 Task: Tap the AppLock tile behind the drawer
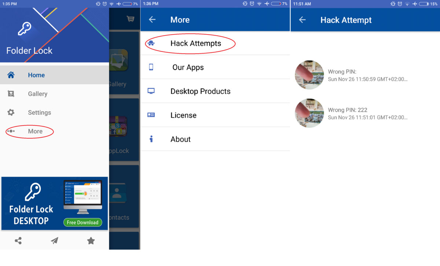pyautogui.click(x=124, y=129)
